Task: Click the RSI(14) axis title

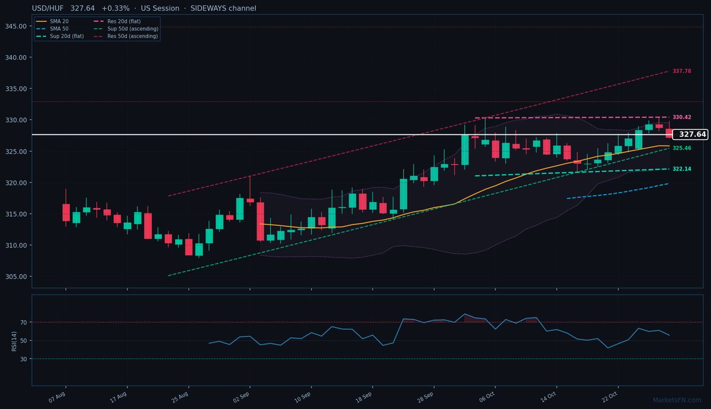Action: [x=14, y=341]
